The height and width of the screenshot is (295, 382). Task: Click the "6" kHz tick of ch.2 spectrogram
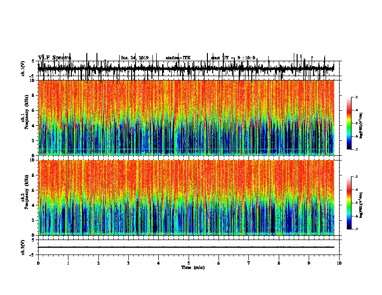[x=34, y=190]
